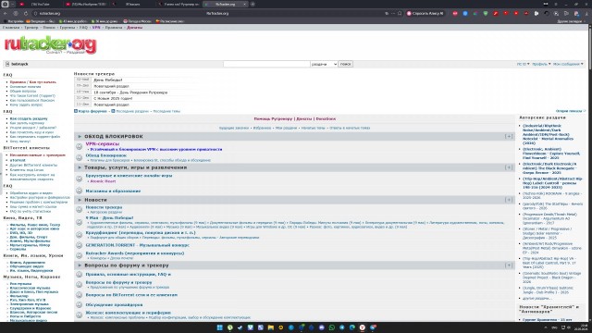Open the 9 Мая - День Победы! forum
The image size is (592, 333).
[x=109, y=218]
